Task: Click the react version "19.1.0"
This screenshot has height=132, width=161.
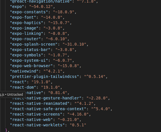Action: coord(41,82)
